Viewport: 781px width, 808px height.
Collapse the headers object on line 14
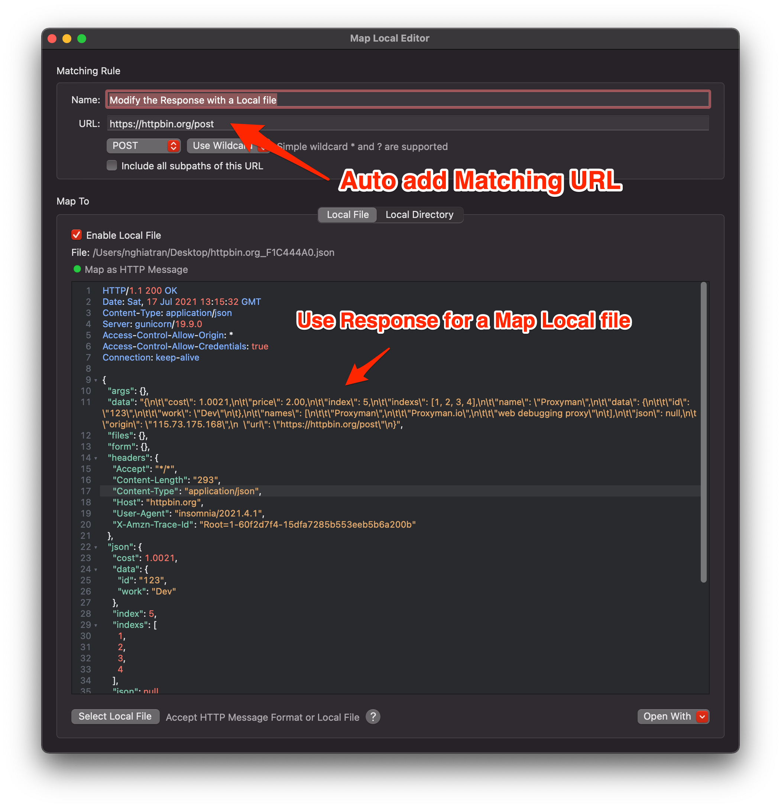point(96,458)
